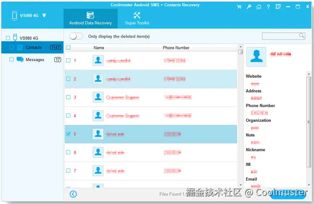This screenshot has height=204, width=314.
Task: Select VS980 4G root node in sidebar
Action: click(x=29, y=38)
